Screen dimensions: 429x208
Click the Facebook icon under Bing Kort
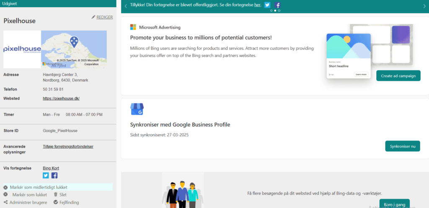[54, 175]
